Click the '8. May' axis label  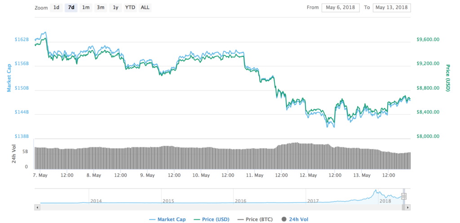coord(94,175)
